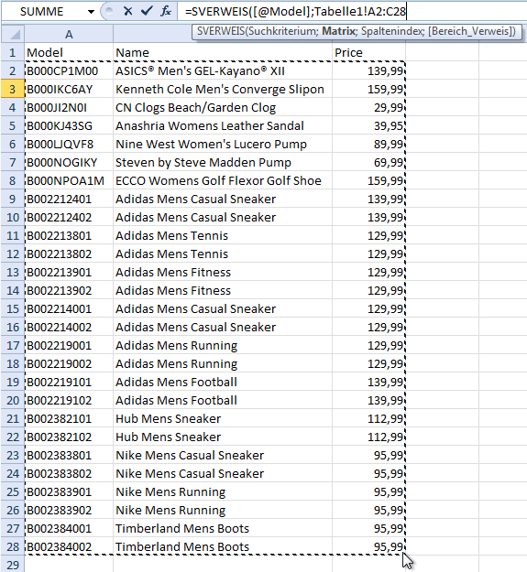Click price 139,99 in row 2
This screenshot has width=527, height=572.
point(368,70)
